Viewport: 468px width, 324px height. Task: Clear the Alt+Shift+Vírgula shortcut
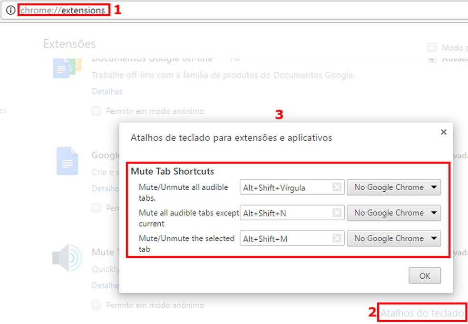pos(338,187)
